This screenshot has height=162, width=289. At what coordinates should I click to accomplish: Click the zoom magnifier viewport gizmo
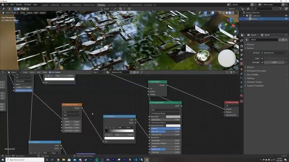(x=235, y=31)
